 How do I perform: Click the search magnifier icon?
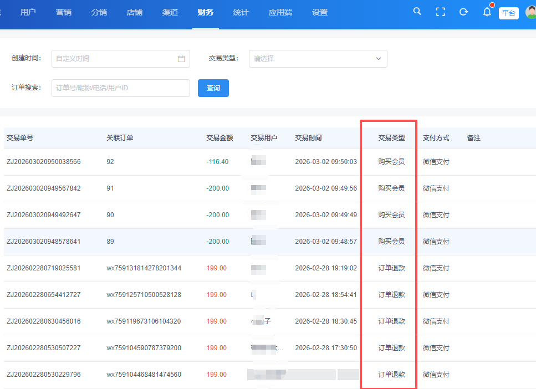pyautogui.click(x=417, y=12)
